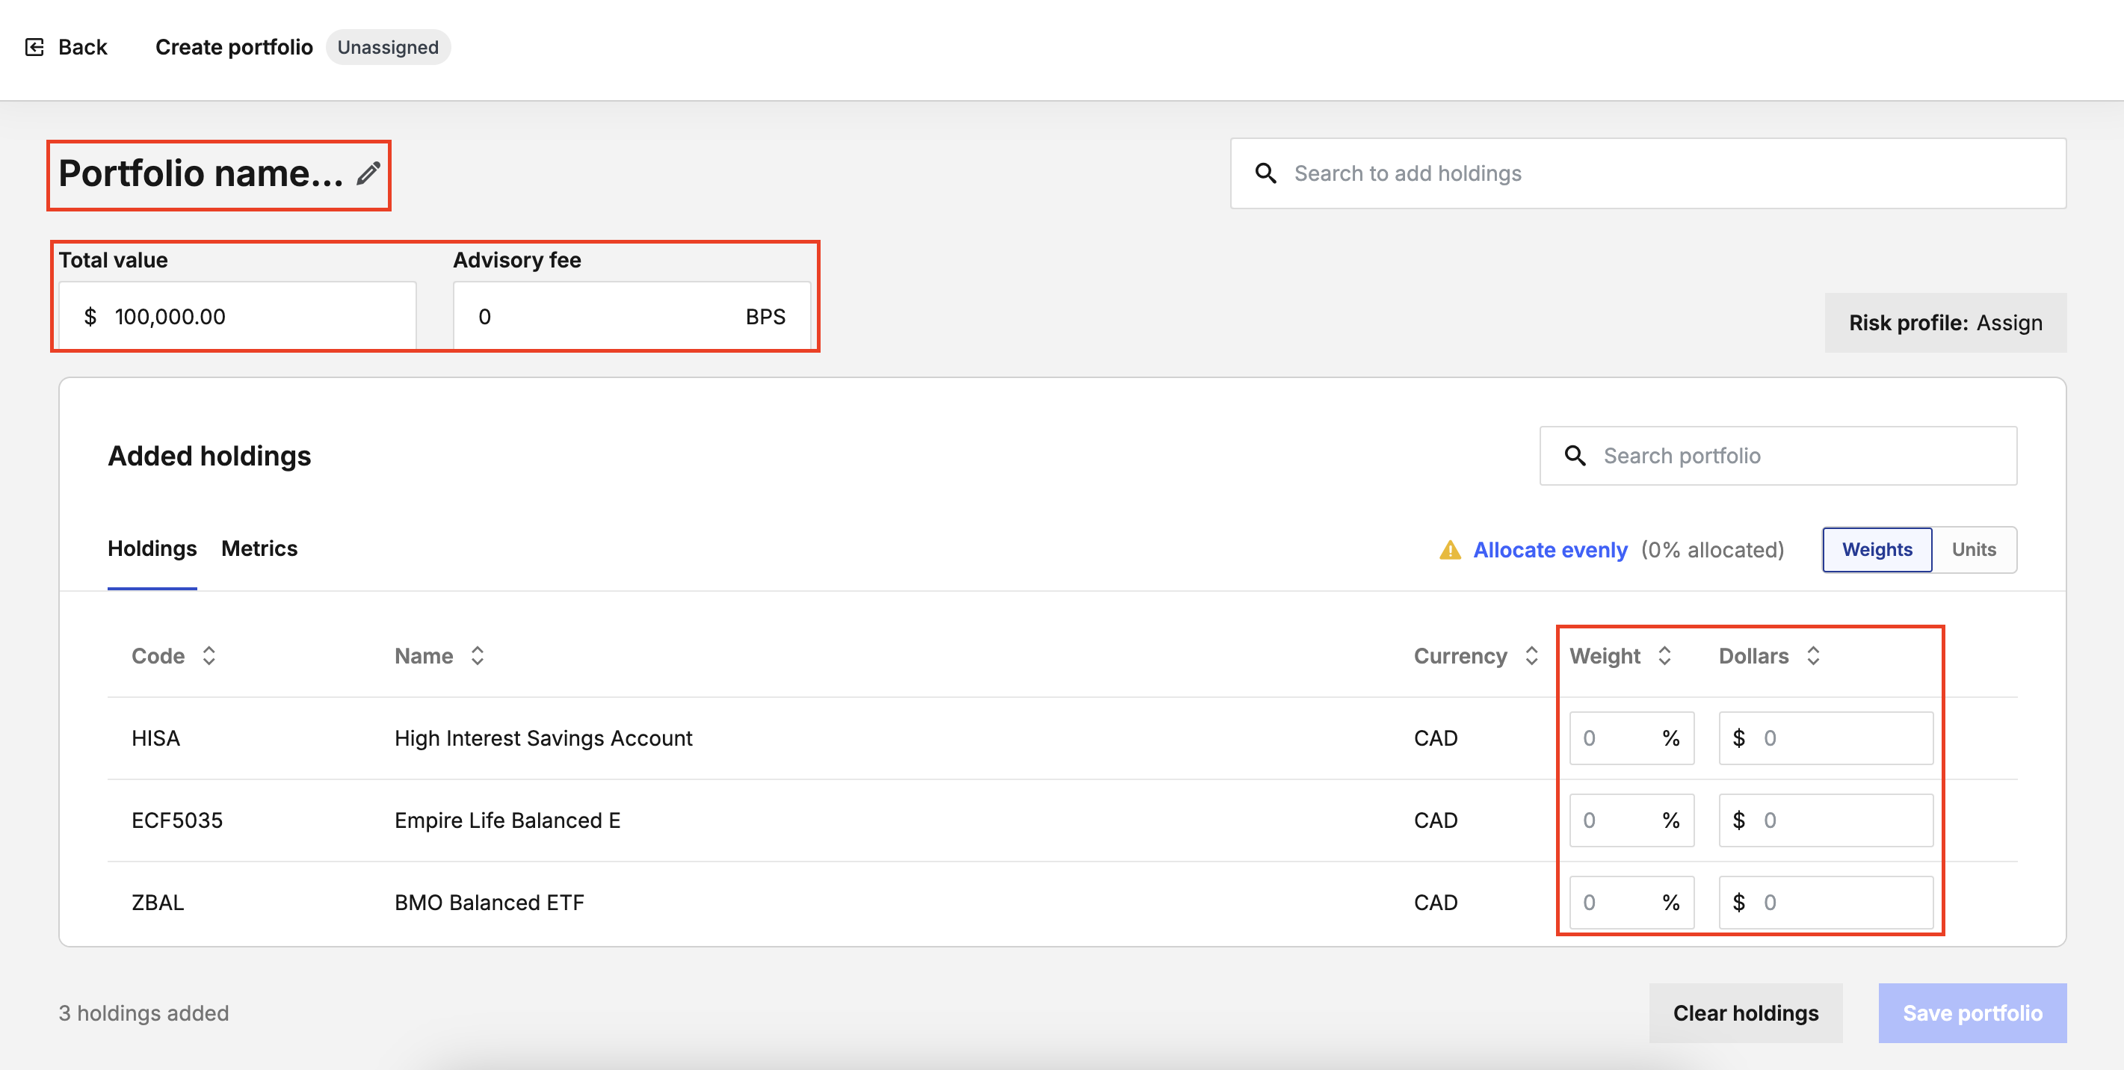Click the ZBAL code cell
The height and width of the screenshot is (1070, 2124).
coord(158,903)
